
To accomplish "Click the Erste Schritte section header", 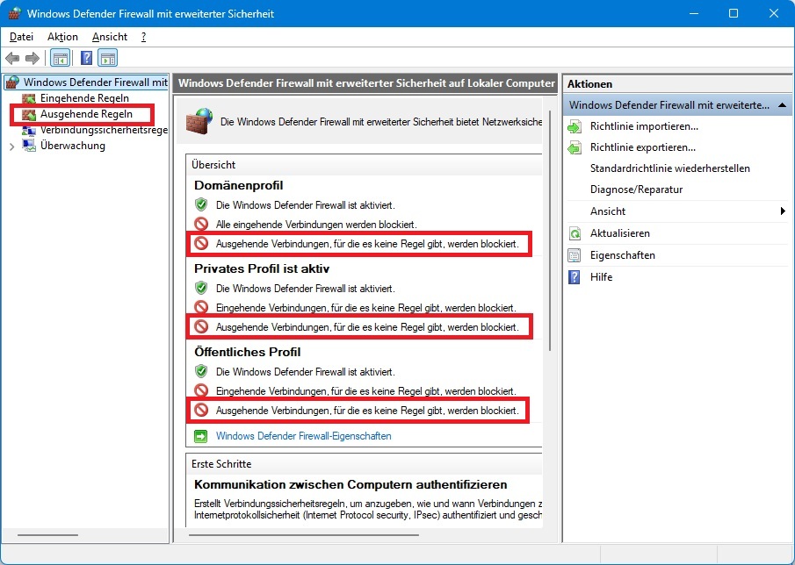I will click(221, 464).
